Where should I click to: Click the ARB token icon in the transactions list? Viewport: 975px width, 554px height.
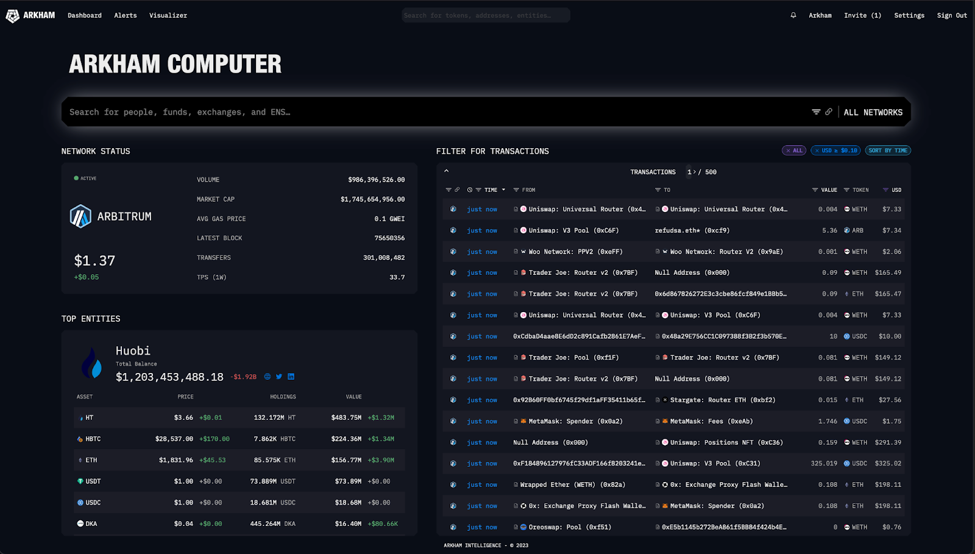click(x=847, y=230)
